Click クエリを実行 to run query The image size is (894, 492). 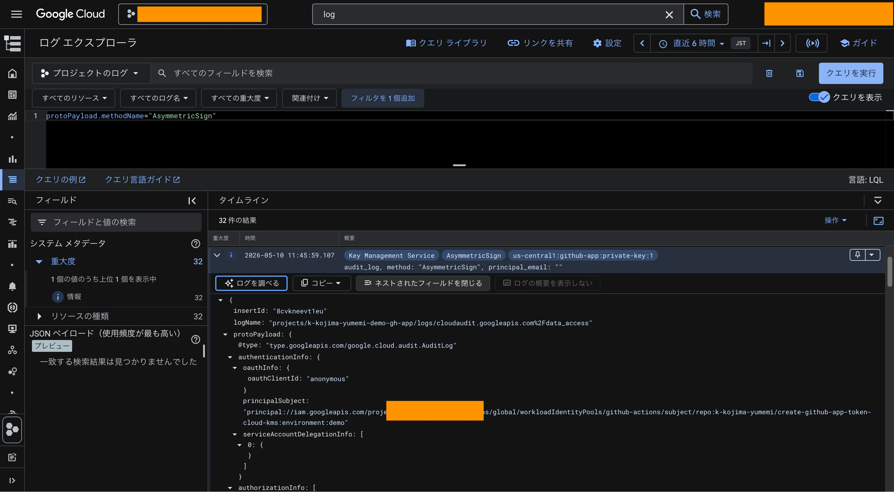(851, 73)
